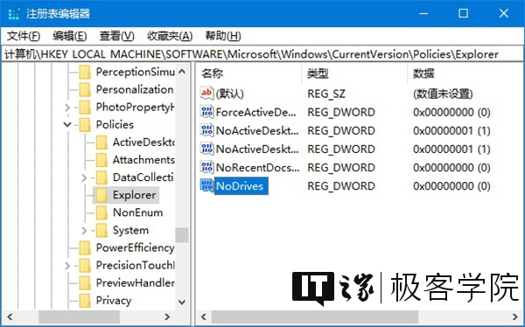Click the ActiveDeskto folder icon
The height and width of the screenshot is (327, 525).
coord(101,143)
